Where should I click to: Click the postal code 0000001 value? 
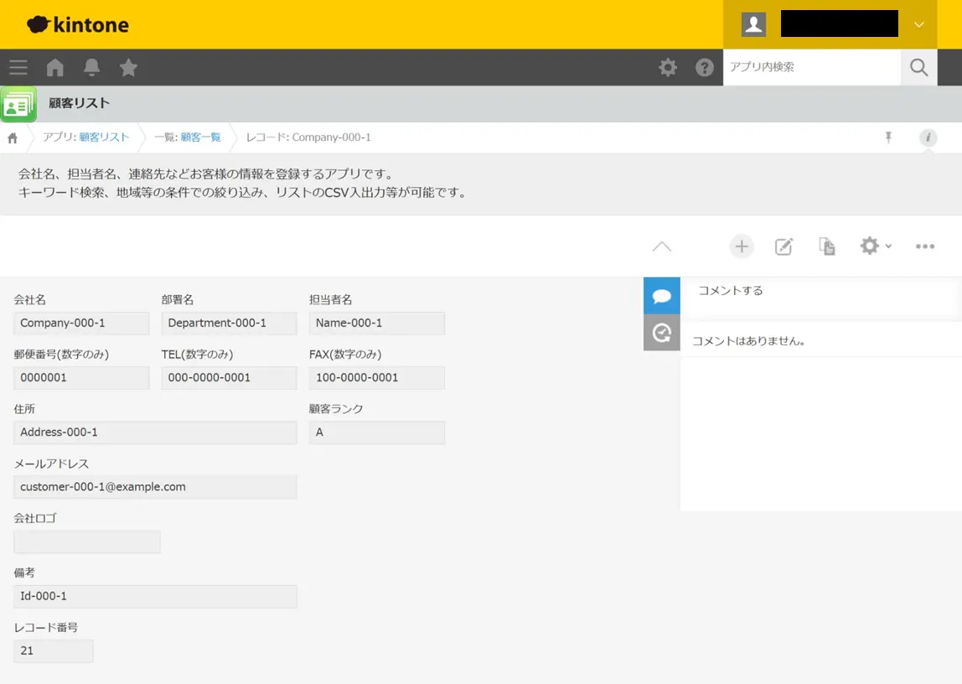81,378
